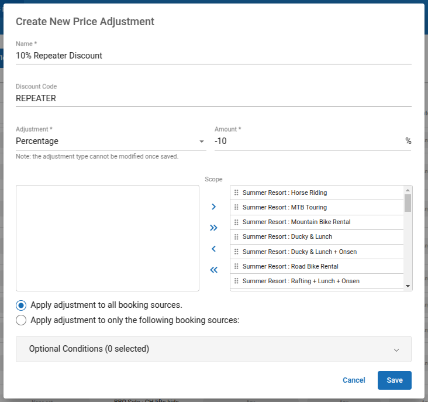Click the Amount input field
Screen dimensions: 428x402
click(308, 141)
